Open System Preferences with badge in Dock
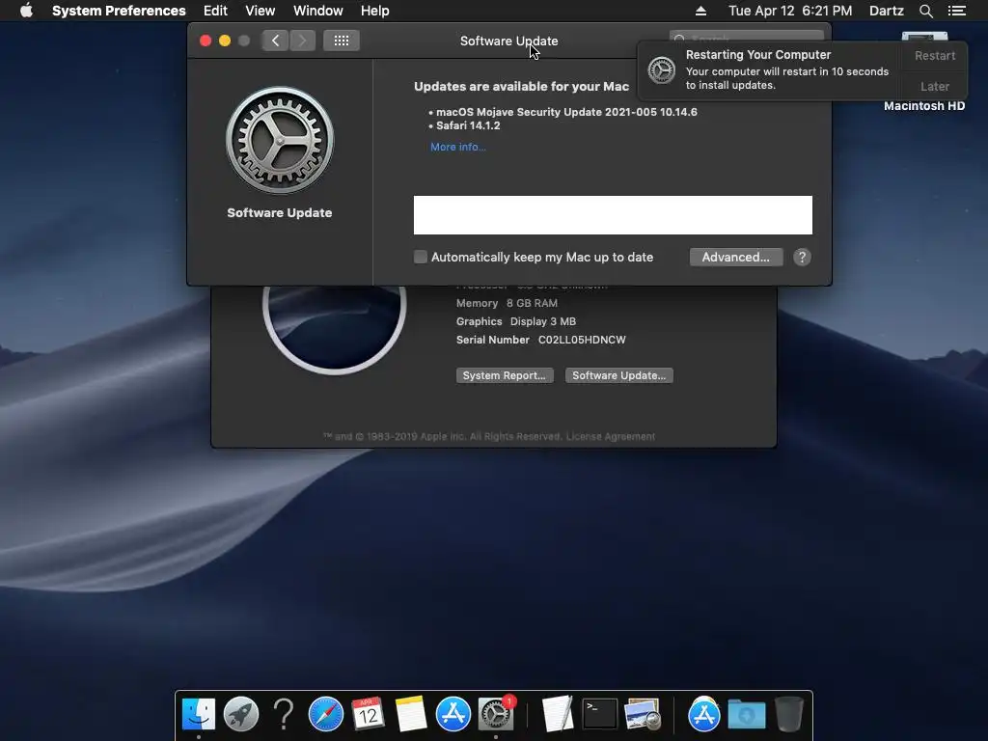 pyautogui.click(x=496, y=714)
